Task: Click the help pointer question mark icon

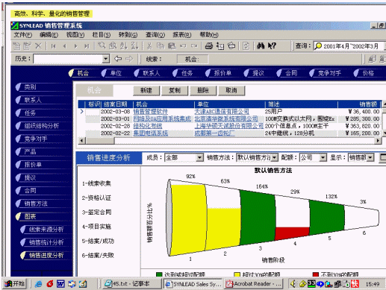Action: click(272, 45)
